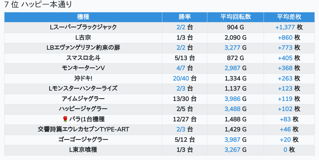Click the rose icon beside バラ
This screenshot has height=160, width=319.
[65, 119]
